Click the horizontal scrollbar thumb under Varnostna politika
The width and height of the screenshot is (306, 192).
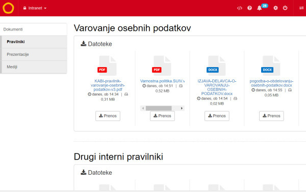159,108
